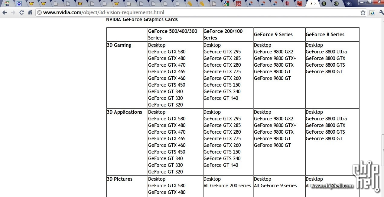Switch to the red Chinese character tab
Viewport: 384px width, 197px height.
click(x=239, y=4)
